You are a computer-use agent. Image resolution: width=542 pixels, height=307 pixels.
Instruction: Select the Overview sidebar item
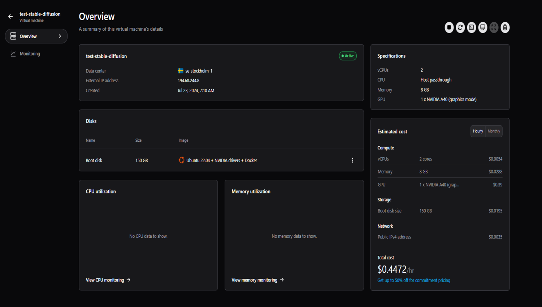(x=29, y=36)
